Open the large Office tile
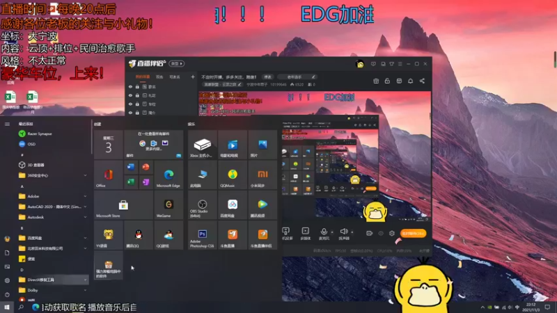 click(x=109, y=175)
